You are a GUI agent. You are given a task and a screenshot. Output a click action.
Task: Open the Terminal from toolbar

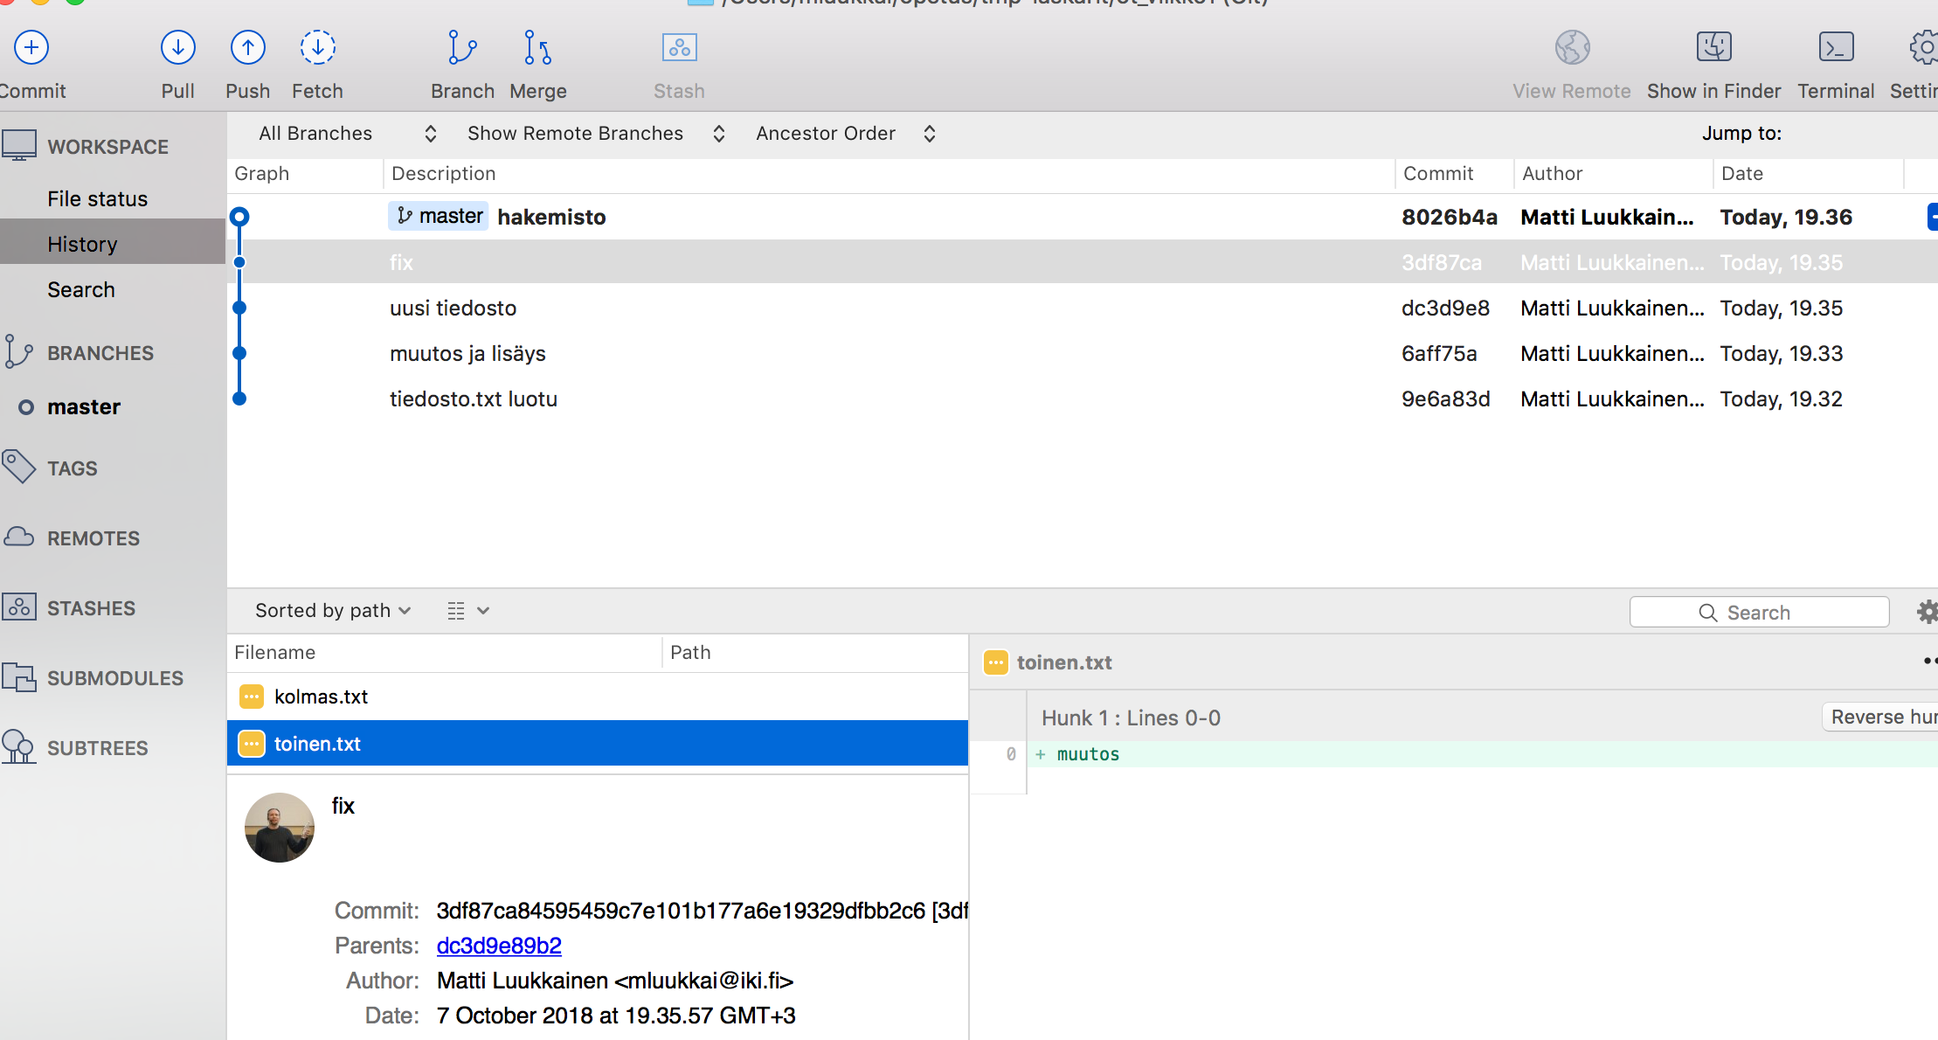(x=1836, y=48)
